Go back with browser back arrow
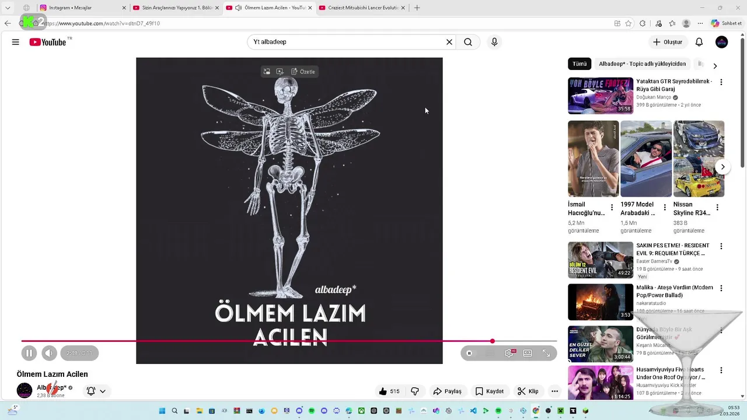The width and height of the screenshot is (747, 420). point(8,23)
